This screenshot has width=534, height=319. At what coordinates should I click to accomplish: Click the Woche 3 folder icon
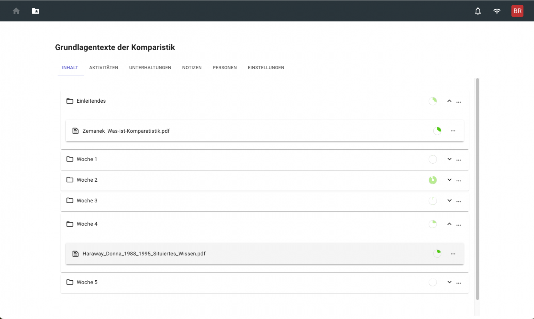point(70,201)
